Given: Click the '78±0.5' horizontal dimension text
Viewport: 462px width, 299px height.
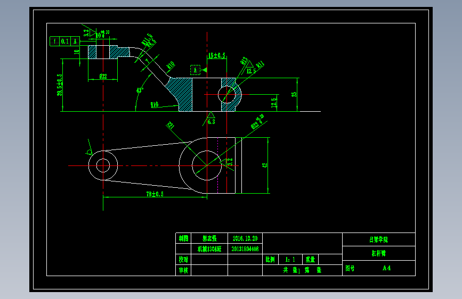Looking at the screenshot, I should coord(155,194).
